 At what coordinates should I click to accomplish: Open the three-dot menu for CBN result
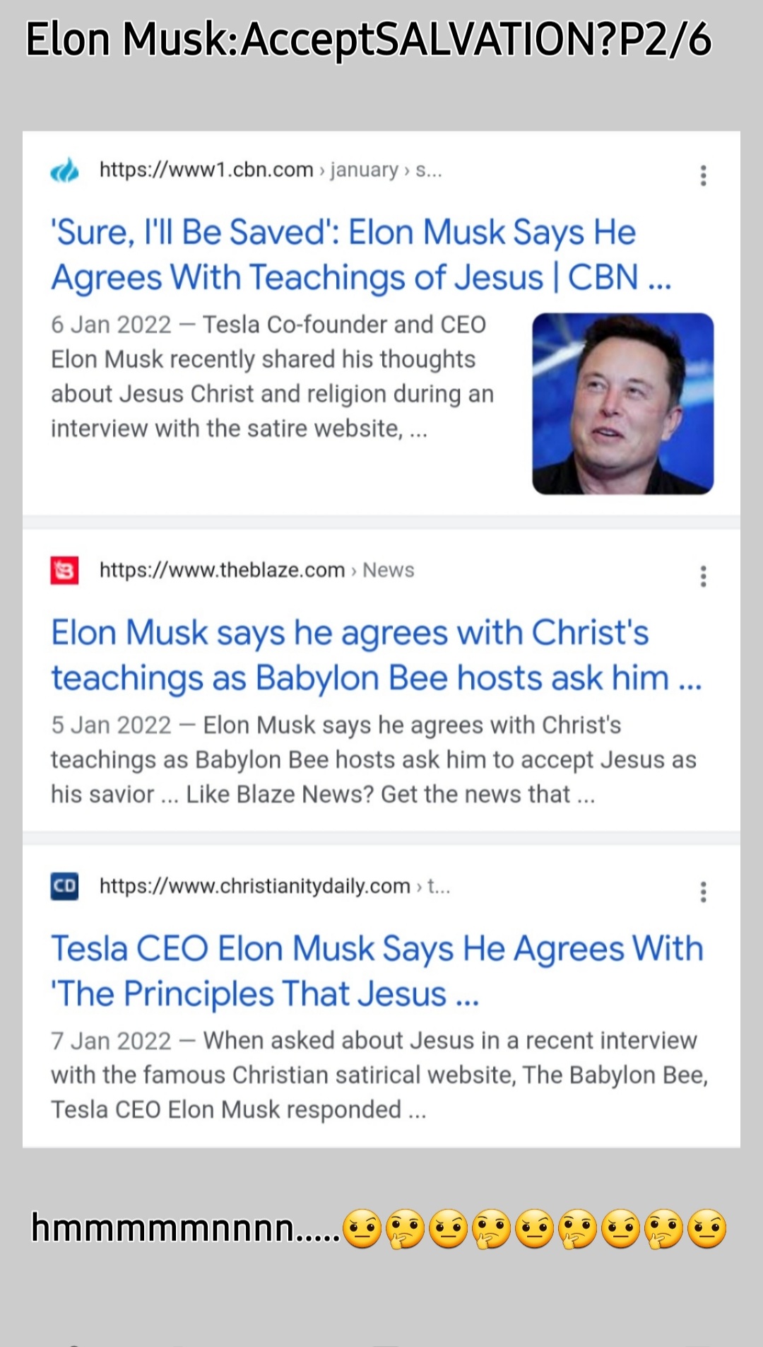click(x=703, y=175)
